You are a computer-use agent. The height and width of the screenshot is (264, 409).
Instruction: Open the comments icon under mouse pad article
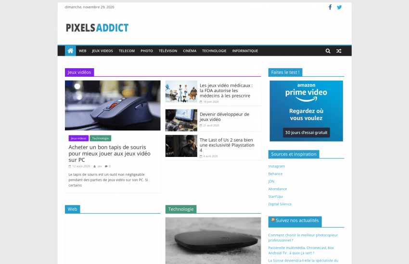[x=106, y=166]
